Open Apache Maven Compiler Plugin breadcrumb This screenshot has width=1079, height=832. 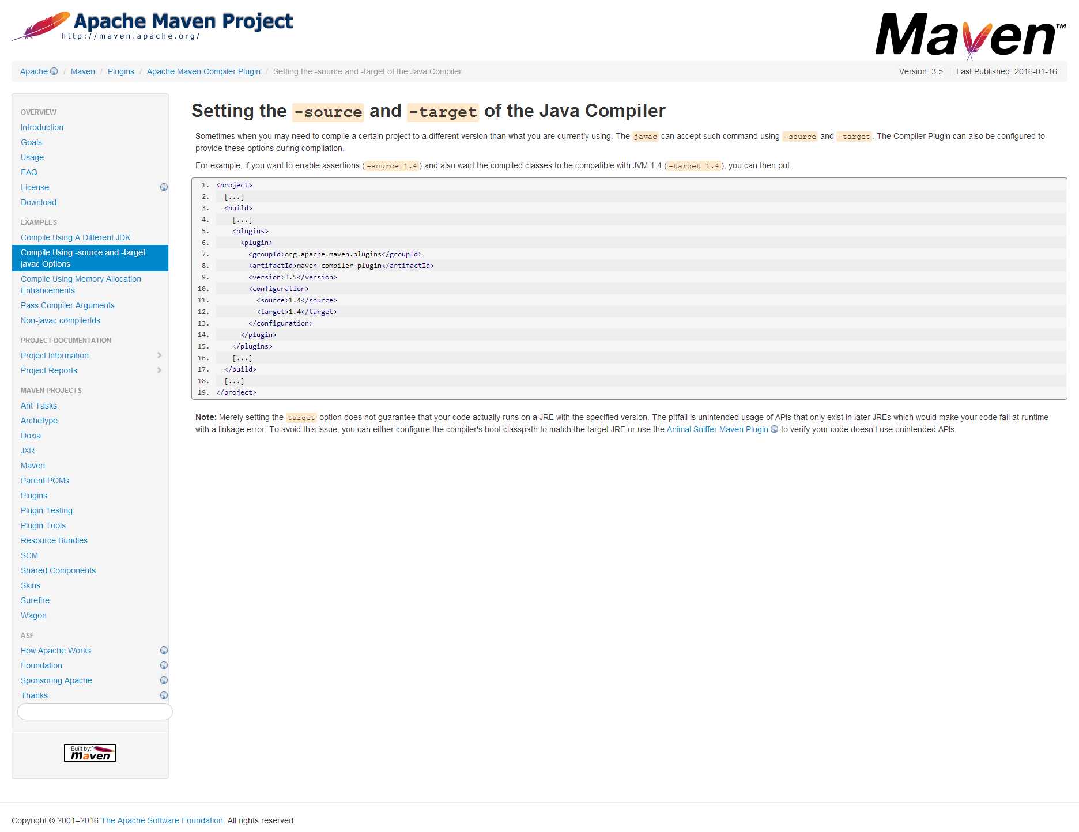tap(203, 71)
